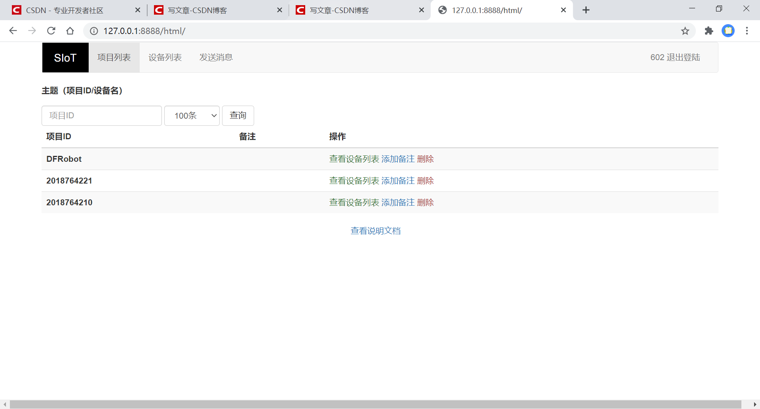Bookmark the page using the star icon
This screenshot has width=760, height=409.
pyautogui.click(x=685, y=30)
